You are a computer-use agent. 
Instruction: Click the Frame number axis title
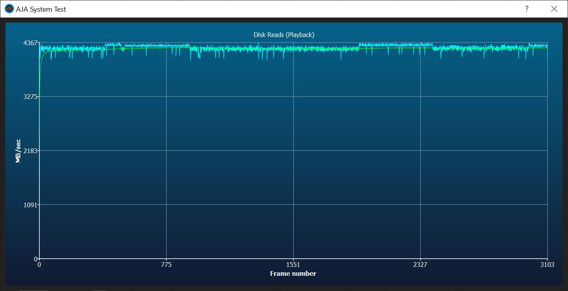293,273
